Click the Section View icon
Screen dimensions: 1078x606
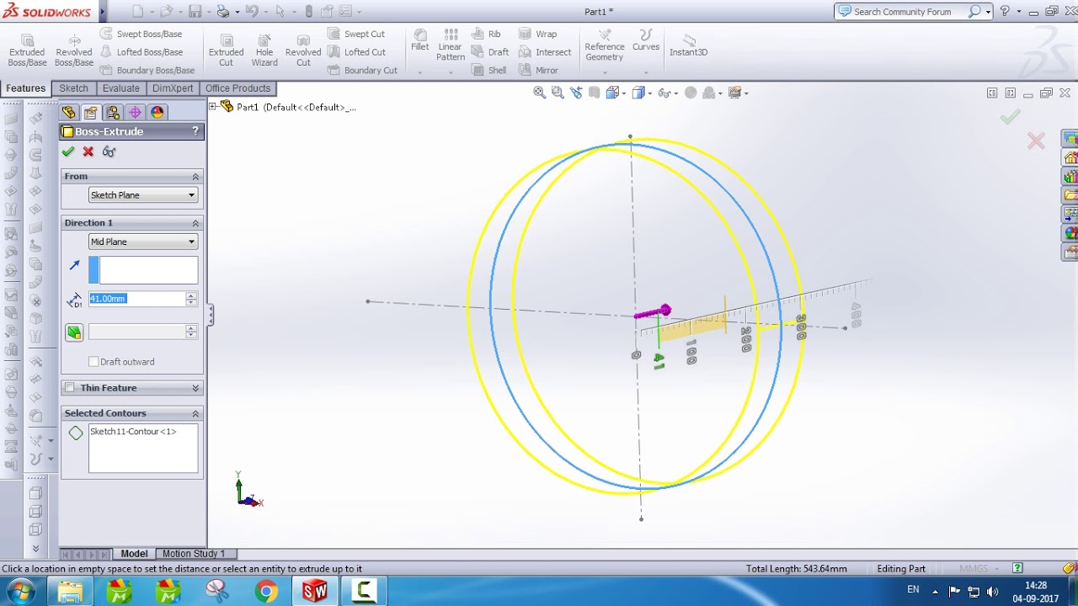click(x=595, y=93)
